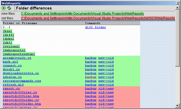This screenshot has width=181, height=109.
Task: Open interop.cs file link
Action: pos(12,77)
